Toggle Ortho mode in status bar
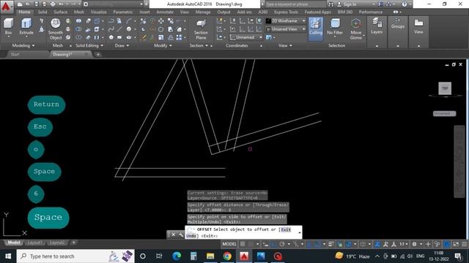 point(273,244)
